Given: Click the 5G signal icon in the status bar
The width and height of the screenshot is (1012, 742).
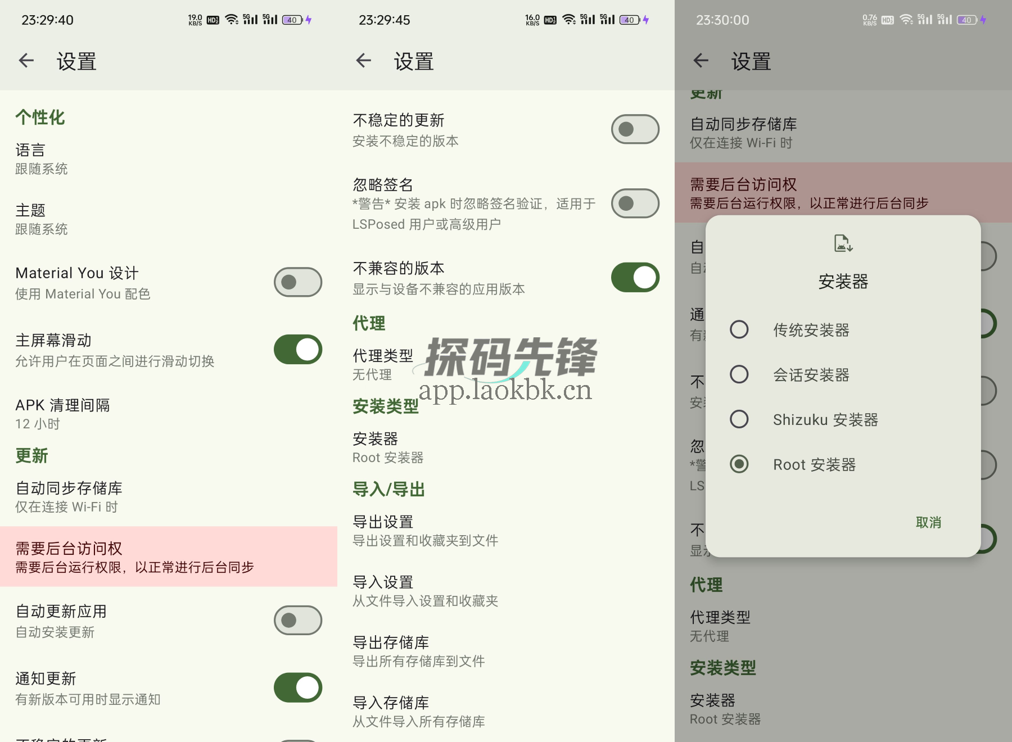Looking at the screenshot, I should 249,20.
